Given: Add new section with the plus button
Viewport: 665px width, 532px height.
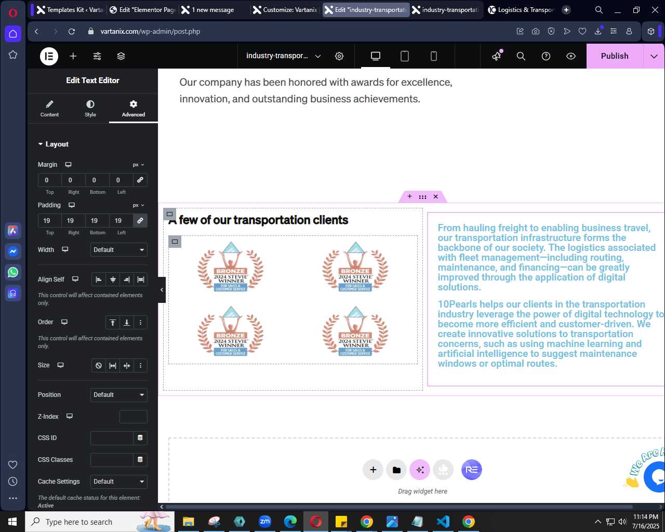Looking at the screenshot, I should (x=373, y=470).
